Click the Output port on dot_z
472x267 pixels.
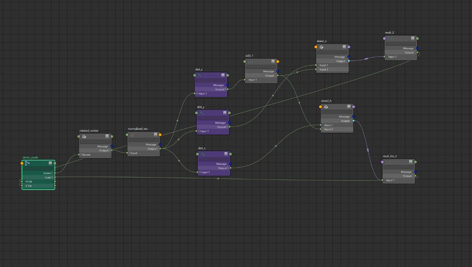pos(231,168)
